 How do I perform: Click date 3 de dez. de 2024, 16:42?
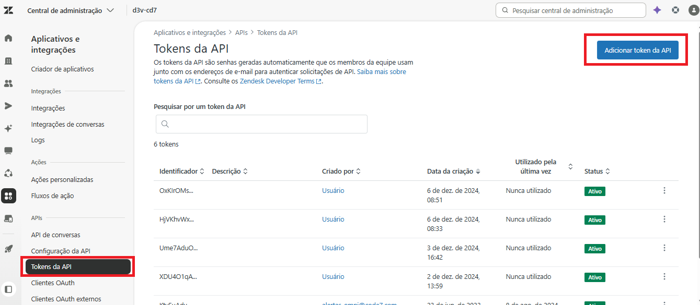[453, 252]
